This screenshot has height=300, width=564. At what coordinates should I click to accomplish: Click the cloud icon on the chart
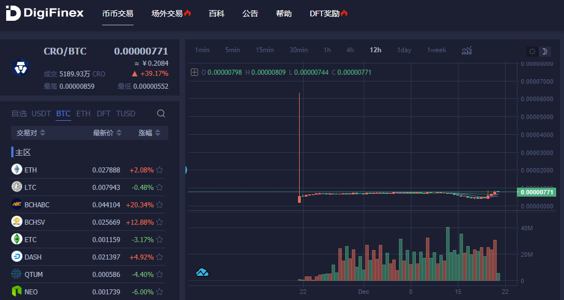pyautogui.click(x=202, y=272)
